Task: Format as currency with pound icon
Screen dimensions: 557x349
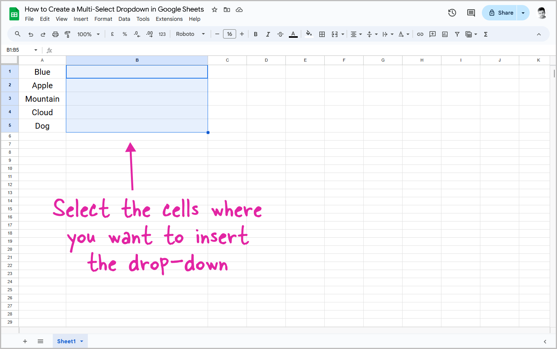Action: [x=112, y=34]
